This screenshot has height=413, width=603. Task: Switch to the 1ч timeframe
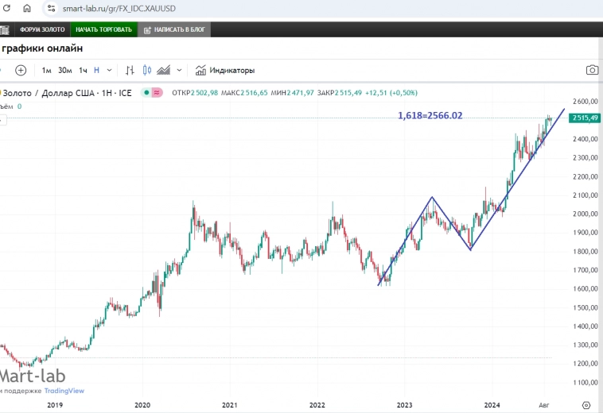point(83,70)
